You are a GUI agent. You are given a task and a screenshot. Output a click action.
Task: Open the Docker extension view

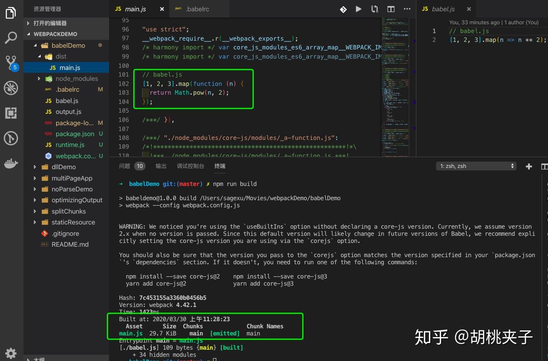(x=10, y=163)
